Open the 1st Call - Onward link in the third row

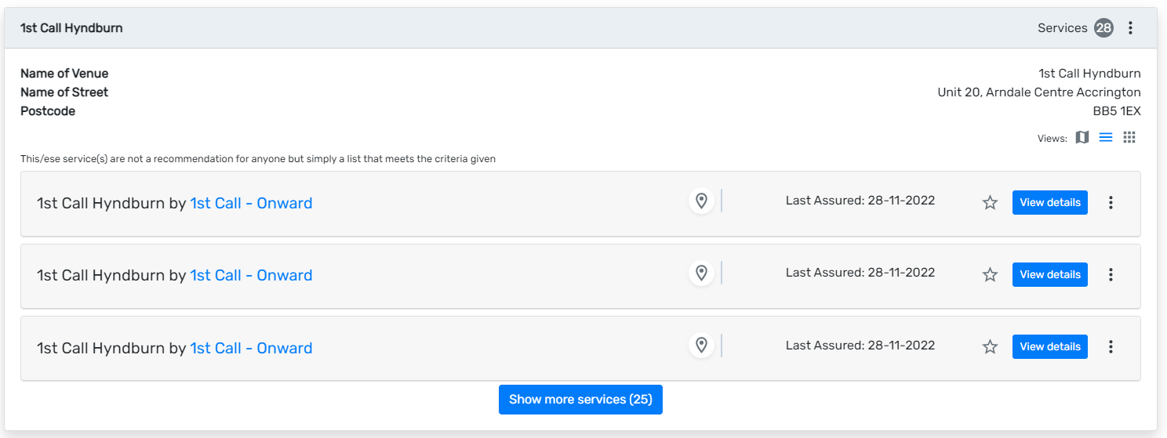(251, 348)
